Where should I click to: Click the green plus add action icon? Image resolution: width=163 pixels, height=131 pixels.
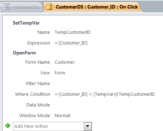pyautogui.click(x=8, y=126)
